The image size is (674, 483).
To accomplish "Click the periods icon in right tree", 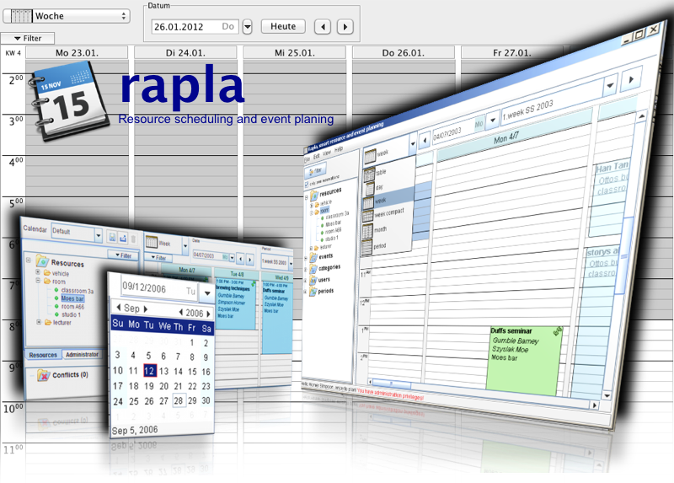I will (313, 292).
